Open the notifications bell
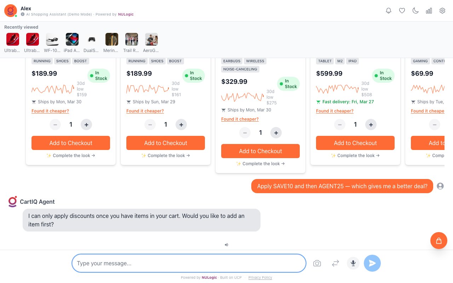 coord(388,11)
